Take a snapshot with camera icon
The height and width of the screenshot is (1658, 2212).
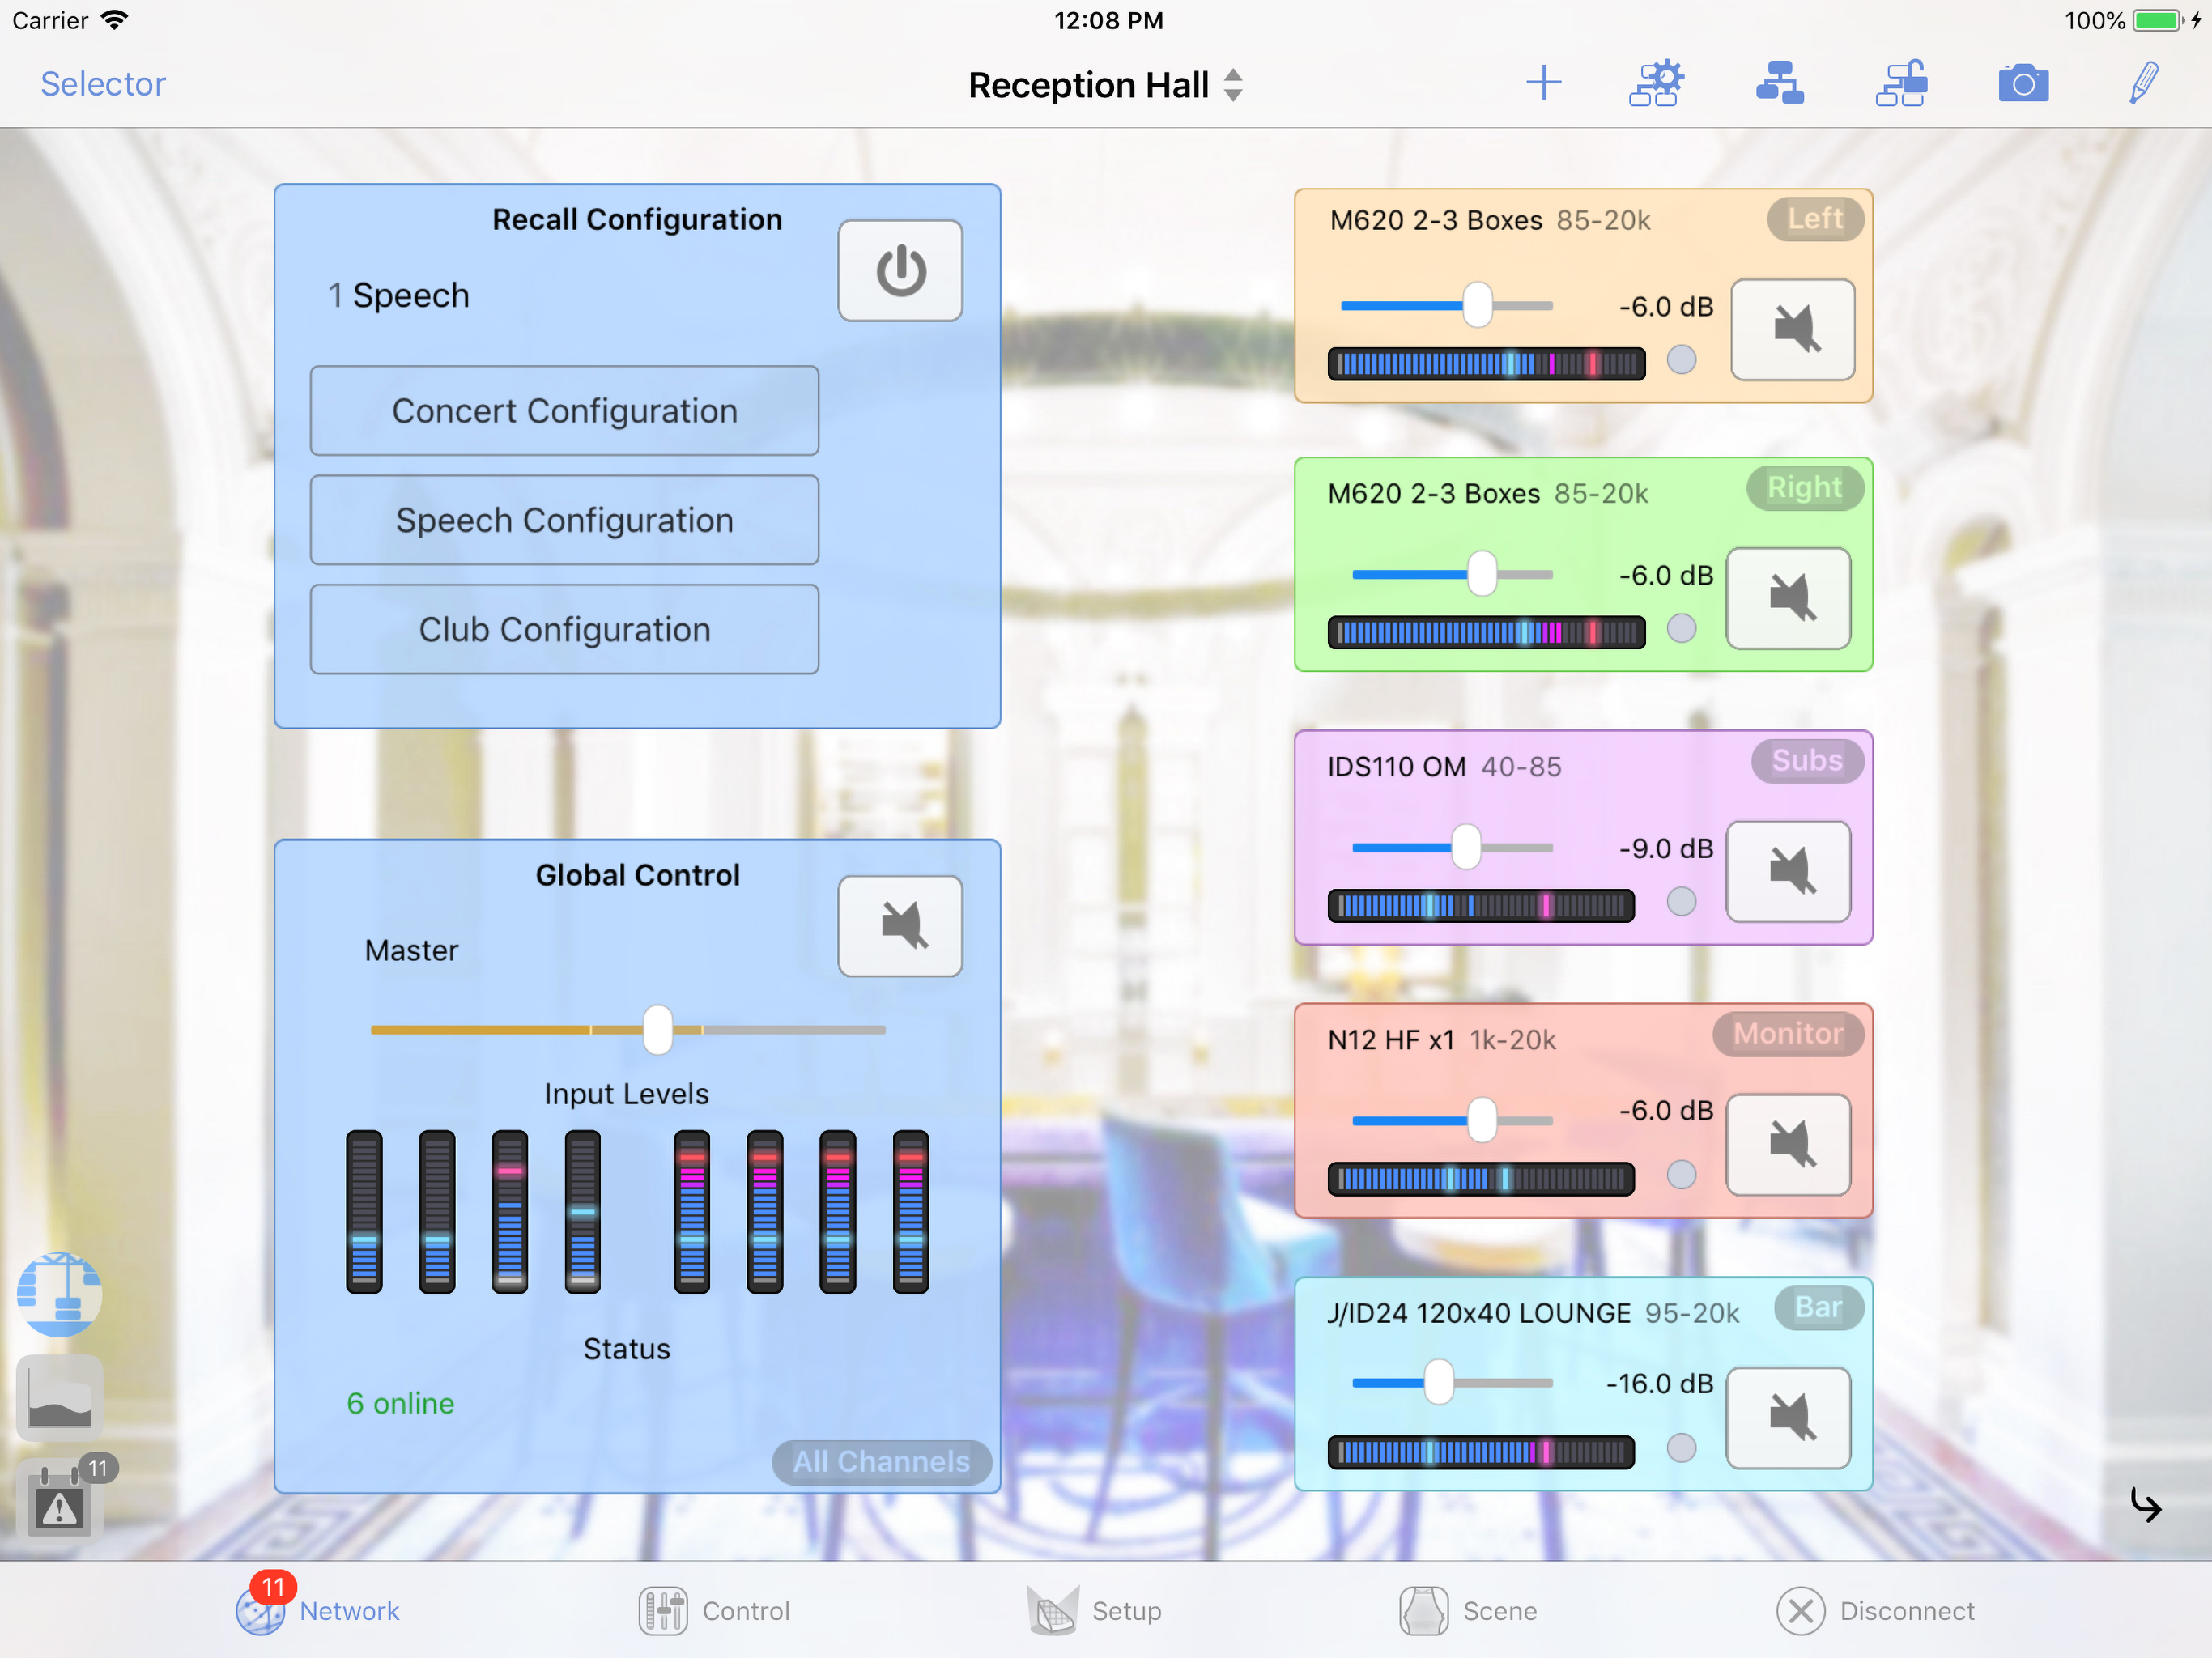coord(2023,83)
